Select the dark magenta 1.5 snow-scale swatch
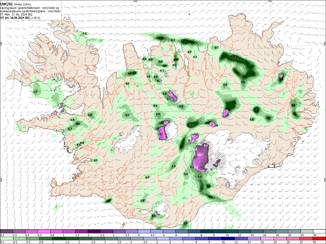 tap(81, 231)
